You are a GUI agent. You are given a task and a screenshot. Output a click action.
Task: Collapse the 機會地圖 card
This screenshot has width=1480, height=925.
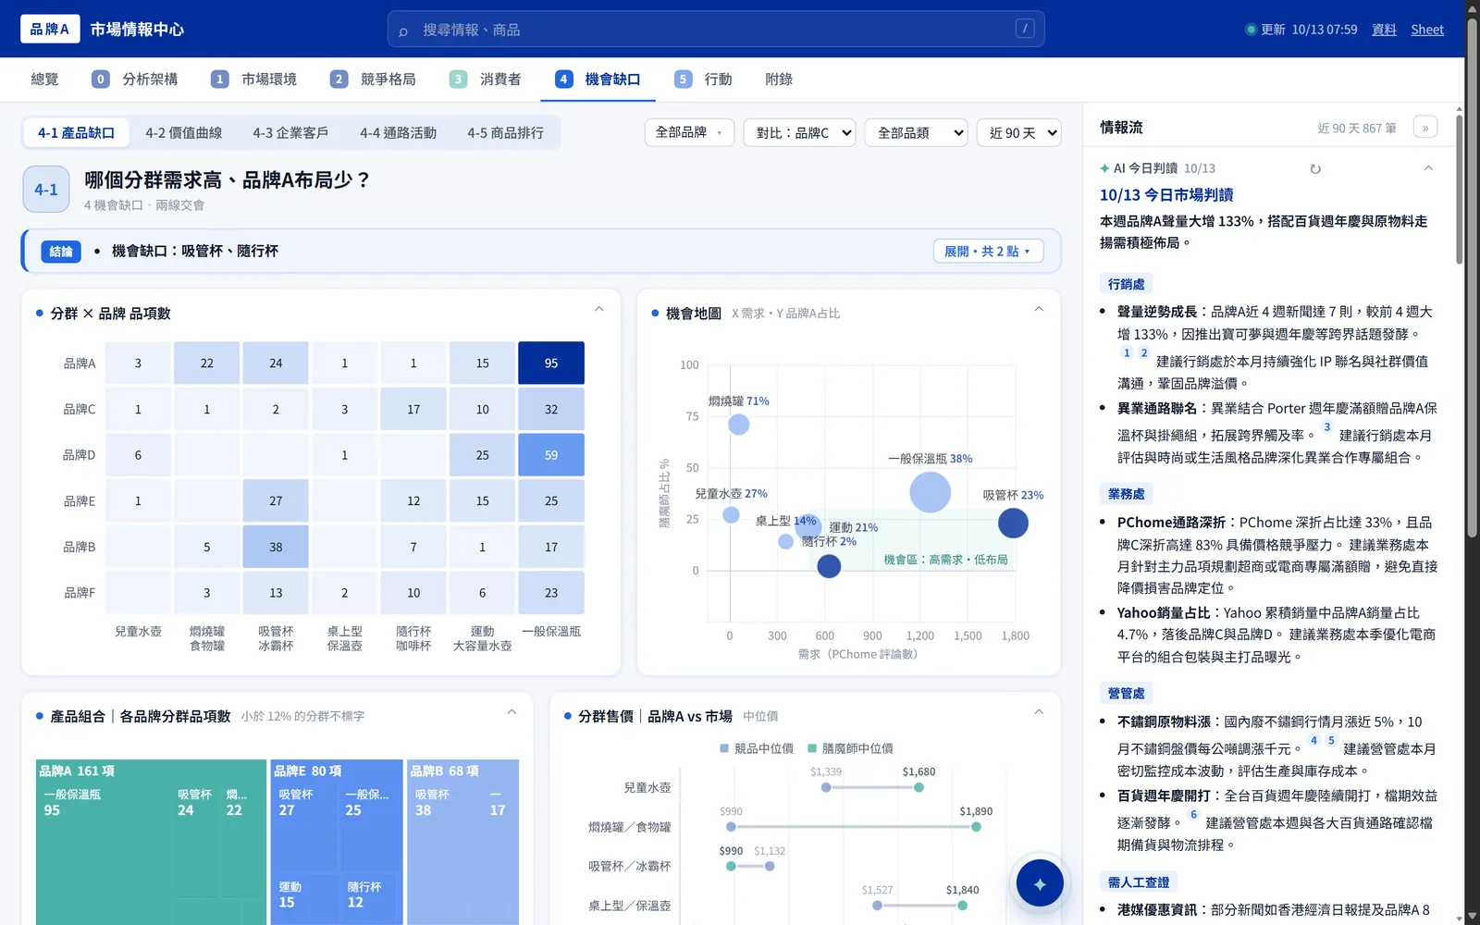click(x=1039, y=309)
